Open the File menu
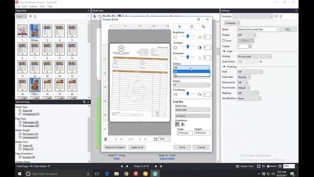The width and height of the screenshot is (314, 177). coord(18,6)
